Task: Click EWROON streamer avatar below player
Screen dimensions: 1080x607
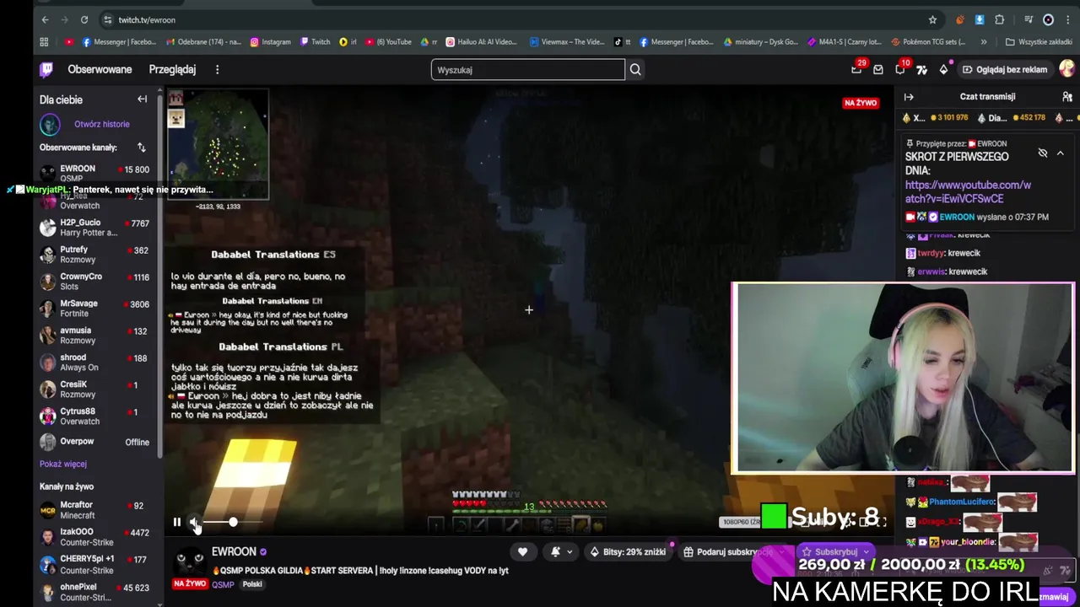Action: (x=190, y=560)
